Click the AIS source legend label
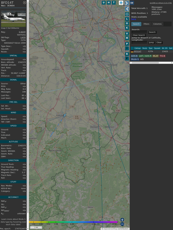Screen dimensions: 173x230 (142, 59)
